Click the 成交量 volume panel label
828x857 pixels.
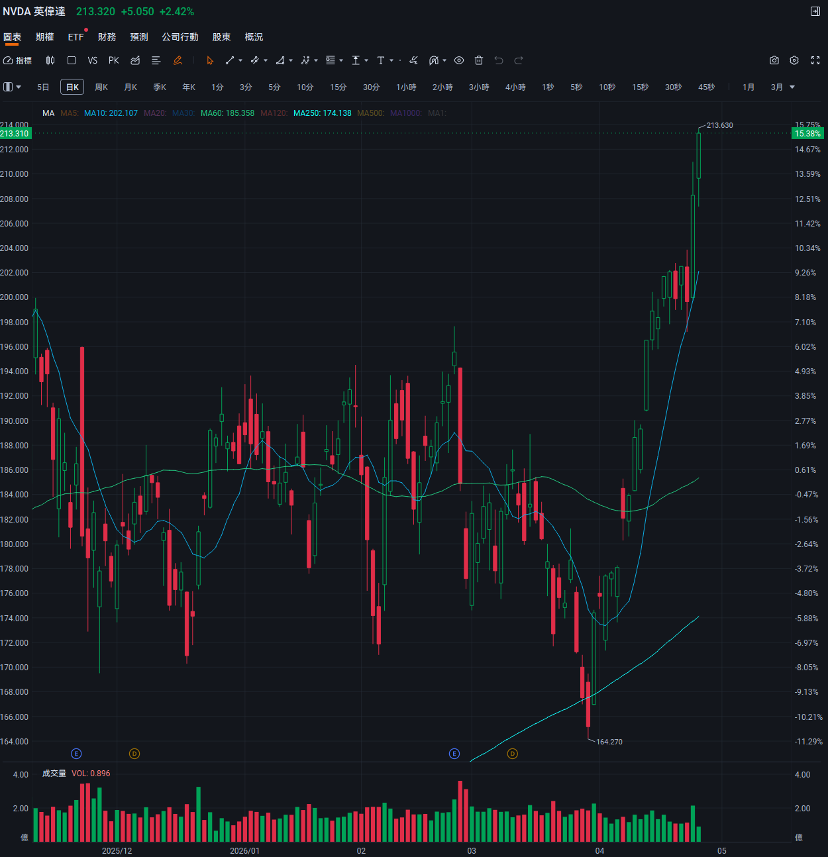click(54, 773)
